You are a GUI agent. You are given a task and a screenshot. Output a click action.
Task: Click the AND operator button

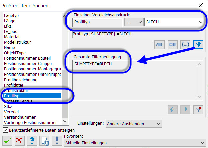[x=160, y=45]
